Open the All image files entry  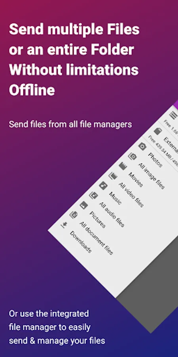tap(151, 176)
